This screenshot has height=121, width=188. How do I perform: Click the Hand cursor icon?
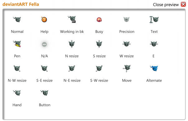[17, 93]
